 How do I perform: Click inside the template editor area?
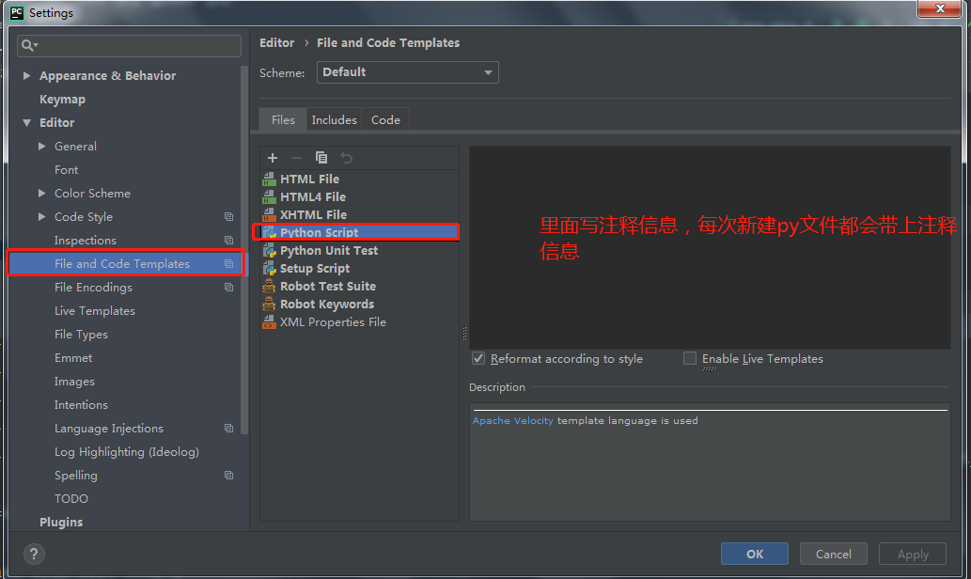click(710, 248)
